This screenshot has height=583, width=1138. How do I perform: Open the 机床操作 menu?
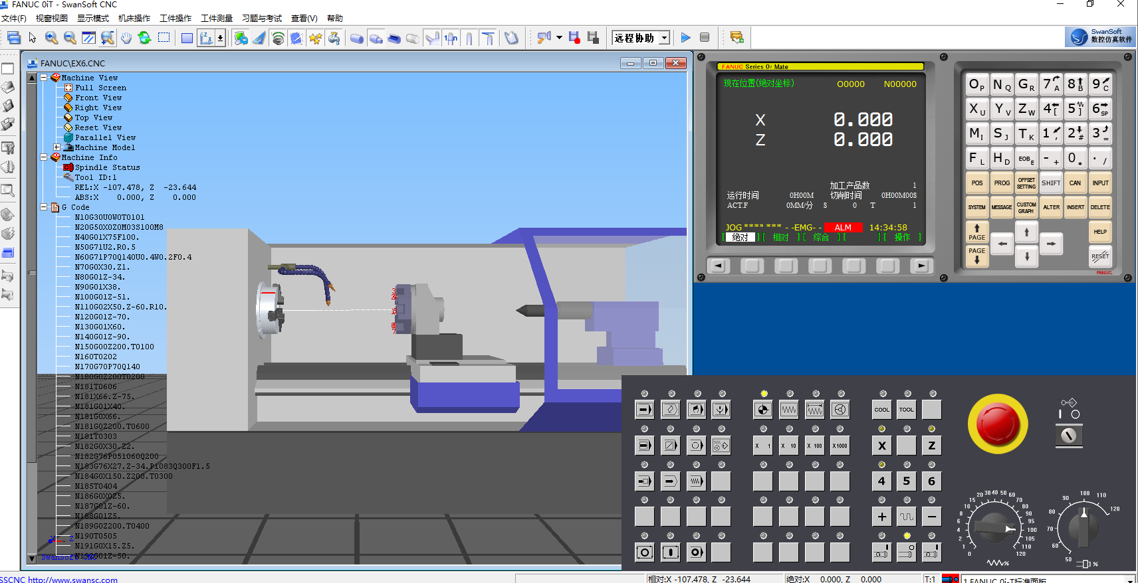[134, 19]
